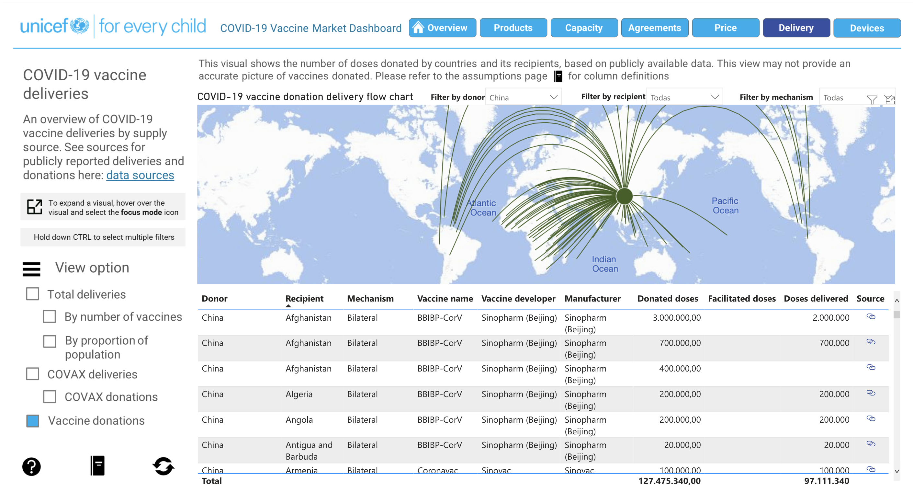Click the Facilitated doses column header
The width and height of the screenshot is (913, 504).
(741, 299)
